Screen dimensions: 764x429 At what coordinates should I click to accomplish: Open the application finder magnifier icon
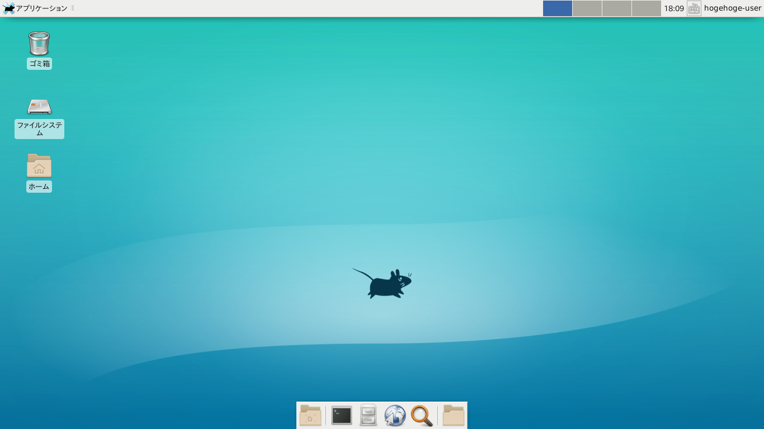(x=422, y=416)
